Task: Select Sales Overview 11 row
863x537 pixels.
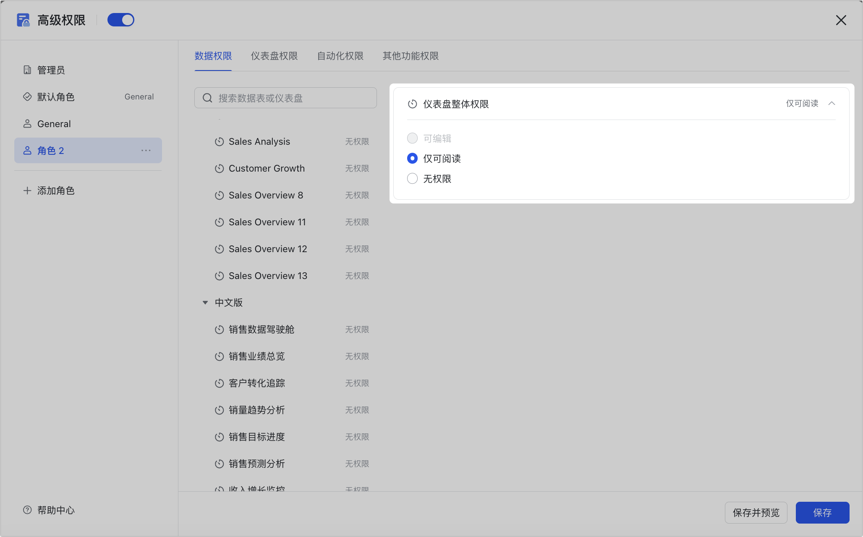Action: 285,222
